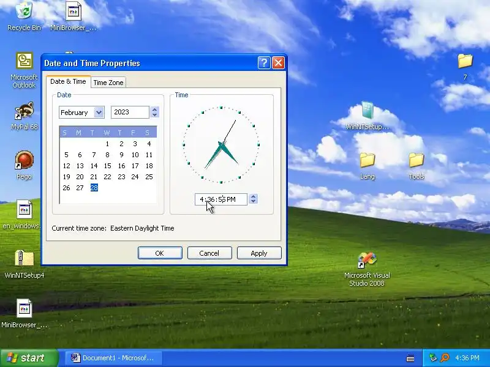
Task: Select day 27 in the calendar
Action: pos(80,188)
